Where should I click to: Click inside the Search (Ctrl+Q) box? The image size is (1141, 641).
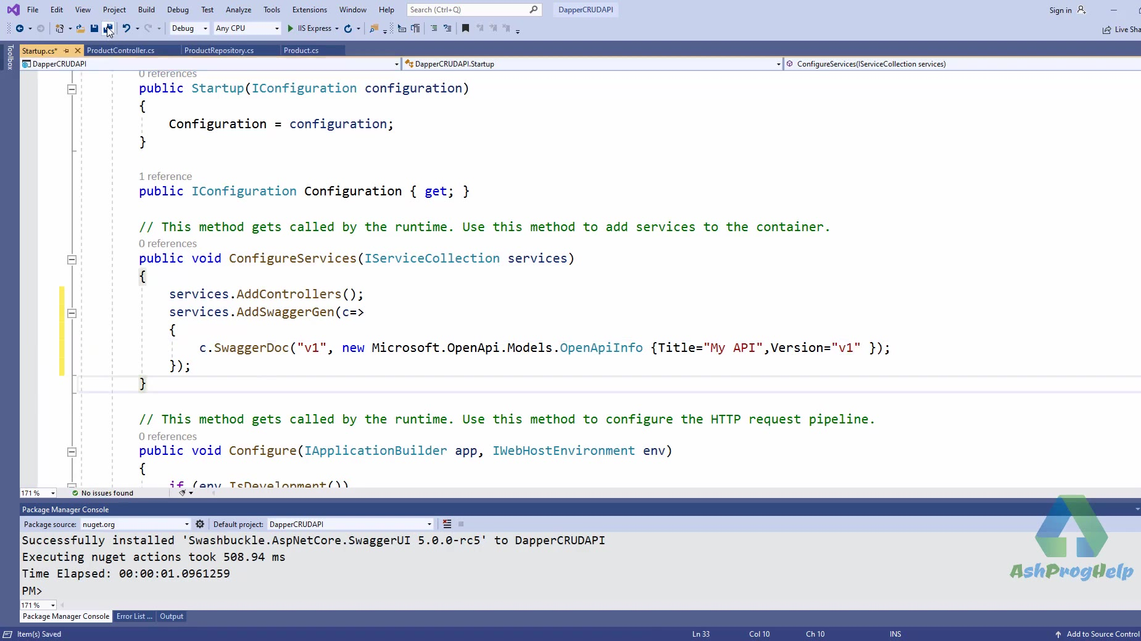pos(469,10)
